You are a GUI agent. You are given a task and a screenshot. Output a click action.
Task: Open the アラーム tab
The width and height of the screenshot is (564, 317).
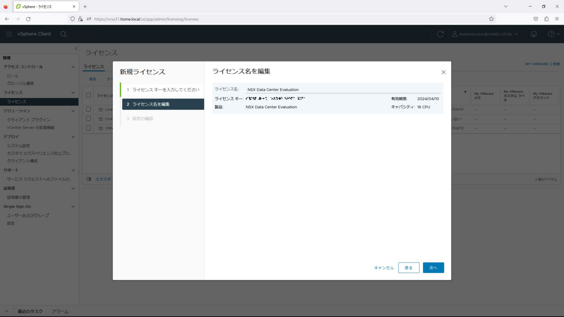60,311
